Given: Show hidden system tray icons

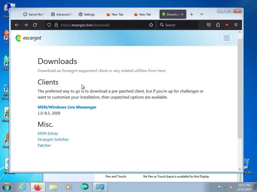Looking at the screenshot, I should 213,187.
